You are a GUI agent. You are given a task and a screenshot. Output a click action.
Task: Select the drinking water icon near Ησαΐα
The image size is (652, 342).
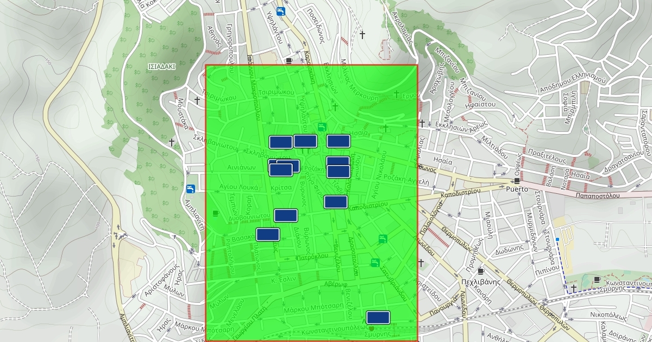322,127
